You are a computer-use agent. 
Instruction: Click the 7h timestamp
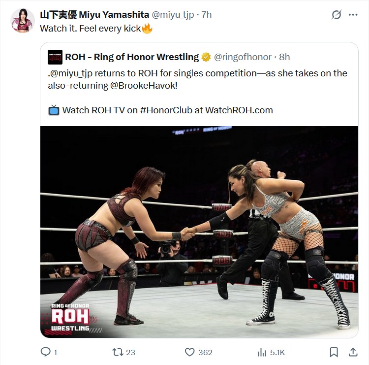[207, 15]
